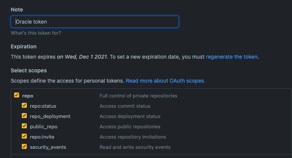The height and width of the screenshot is (158, 292).
Task: Open the regenerate the token link
Action: coord(232,57)
